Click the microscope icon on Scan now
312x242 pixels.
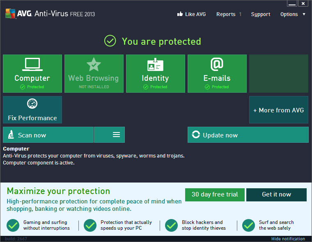tap(11, 135)
